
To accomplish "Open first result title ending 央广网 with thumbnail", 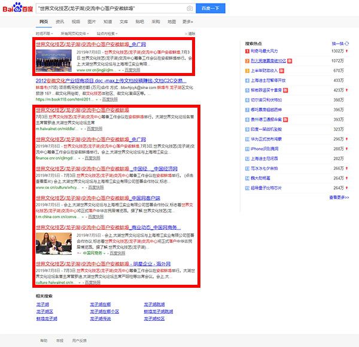I will tap(91, 44).
